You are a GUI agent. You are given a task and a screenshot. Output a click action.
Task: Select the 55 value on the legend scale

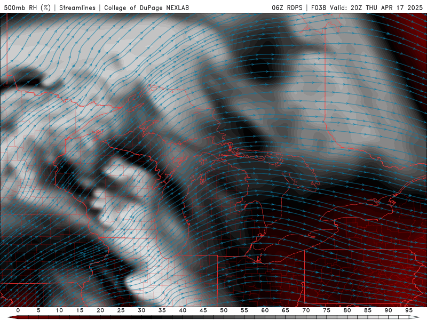pyautogui.click(x=244, y=310)
